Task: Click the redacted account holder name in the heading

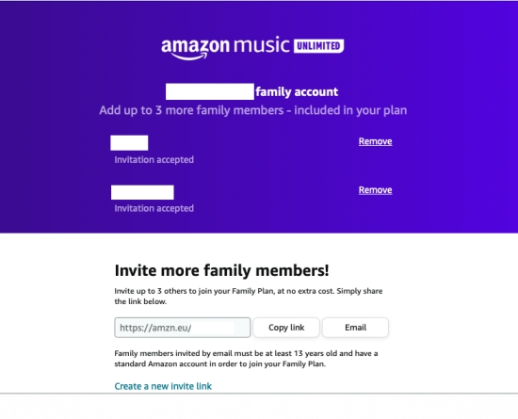Action: 210,91
